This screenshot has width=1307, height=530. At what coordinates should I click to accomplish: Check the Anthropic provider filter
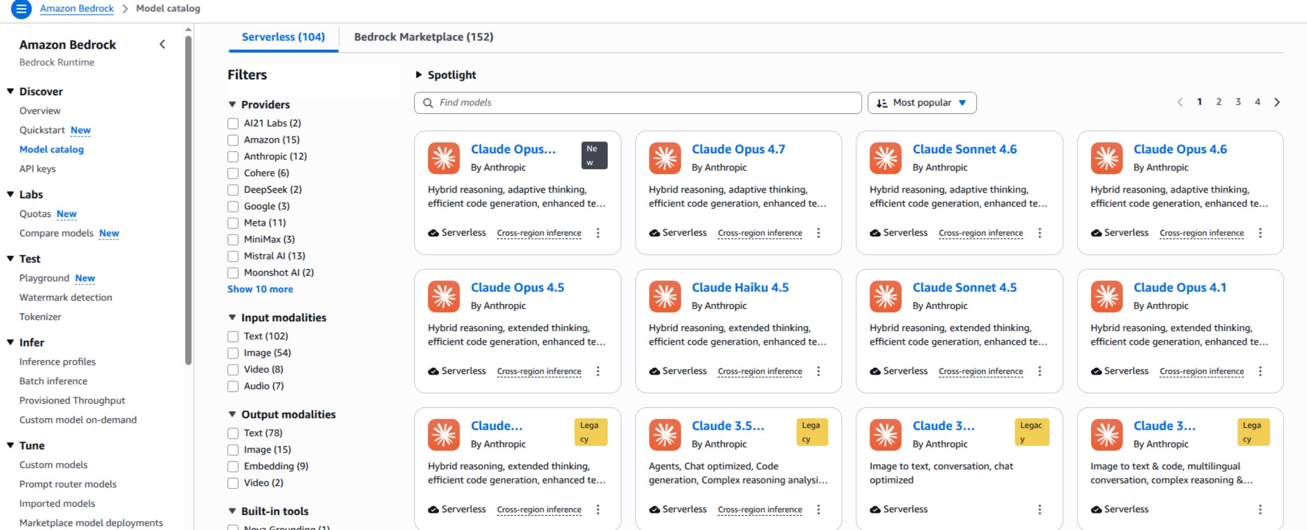pos(233,157)
